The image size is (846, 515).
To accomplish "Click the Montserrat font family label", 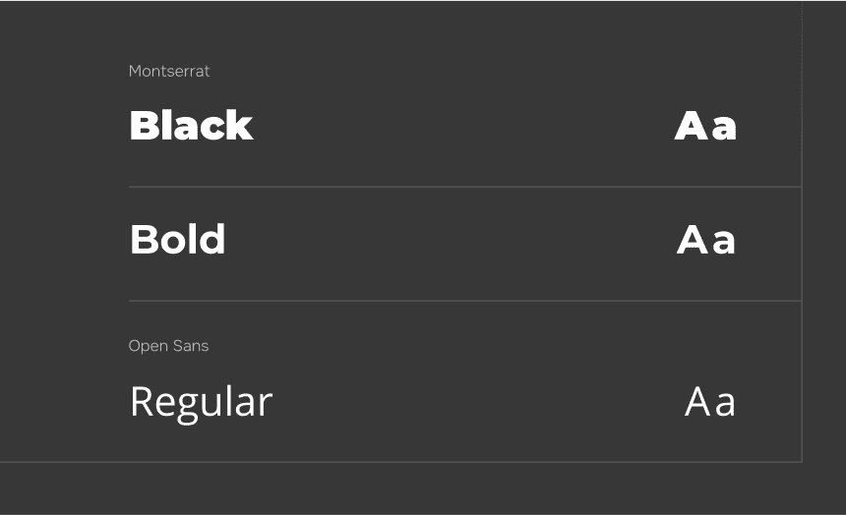I will coord(169,72).
